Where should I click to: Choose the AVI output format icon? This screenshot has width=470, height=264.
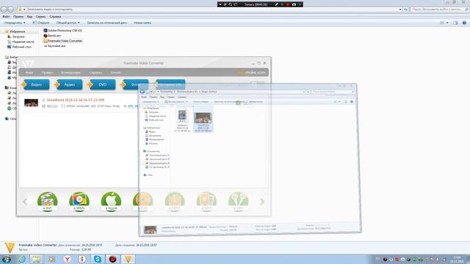[x=47, y=202]
